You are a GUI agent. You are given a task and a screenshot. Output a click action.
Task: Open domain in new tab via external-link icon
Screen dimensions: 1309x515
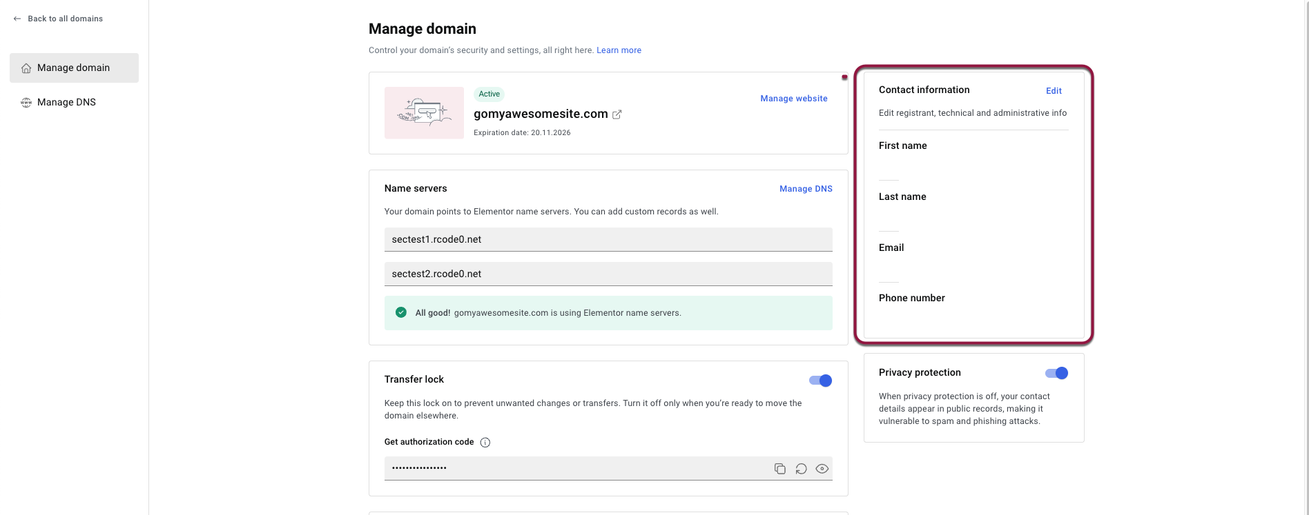(617, 114)
